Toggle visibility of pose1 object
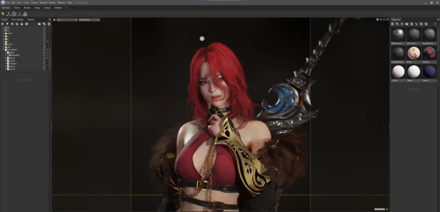This screenshot has height=212, width=440. [x=47, y=66]
